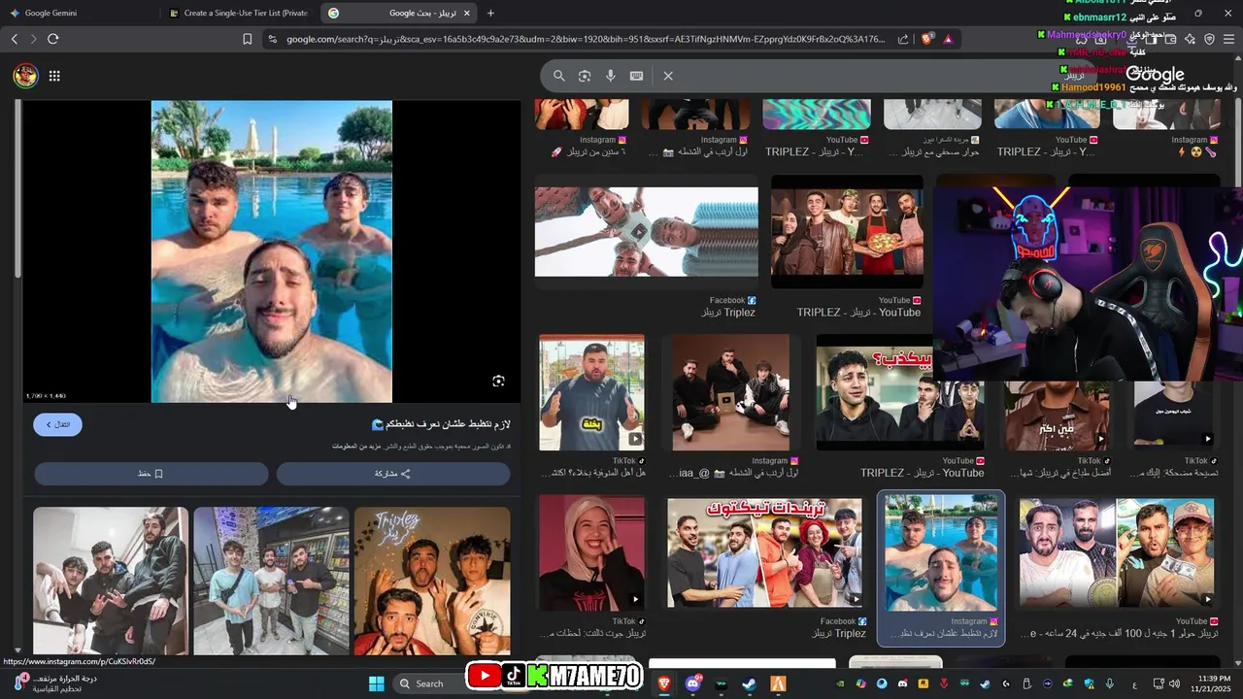Viewport: 1243px width, 699px height.
Task: Open the weather widget on the taskbar
Action: [55, 682]
